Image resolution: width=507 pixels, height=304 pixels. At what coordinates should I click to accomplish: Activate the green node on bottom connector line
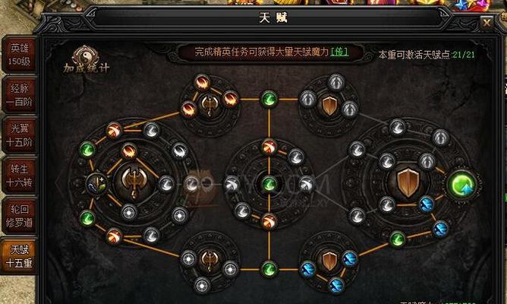[269, 269]
